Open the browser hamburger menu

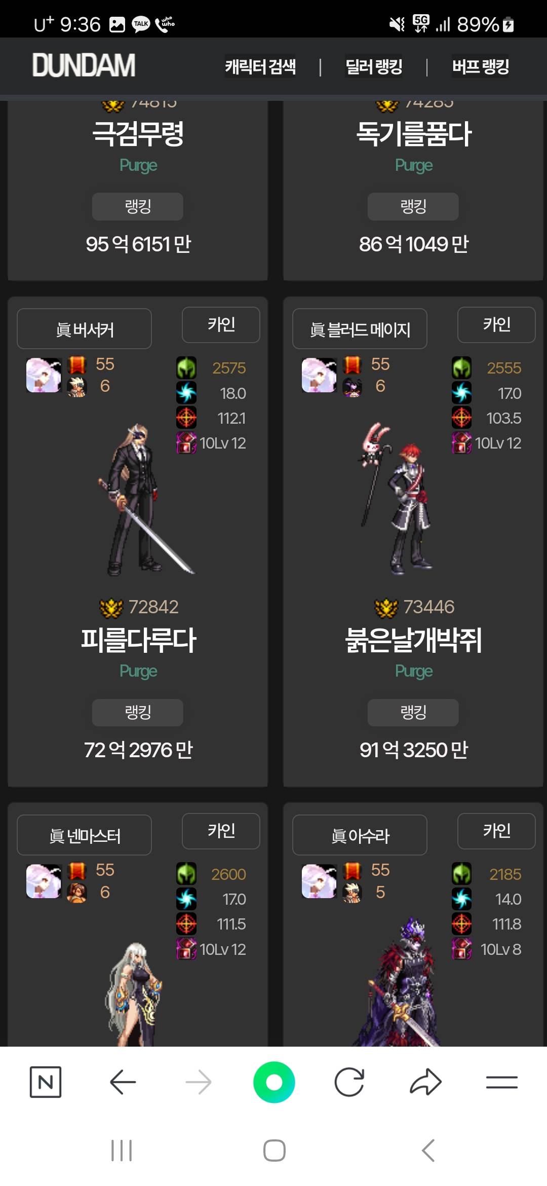click(x=501, y=1082)
